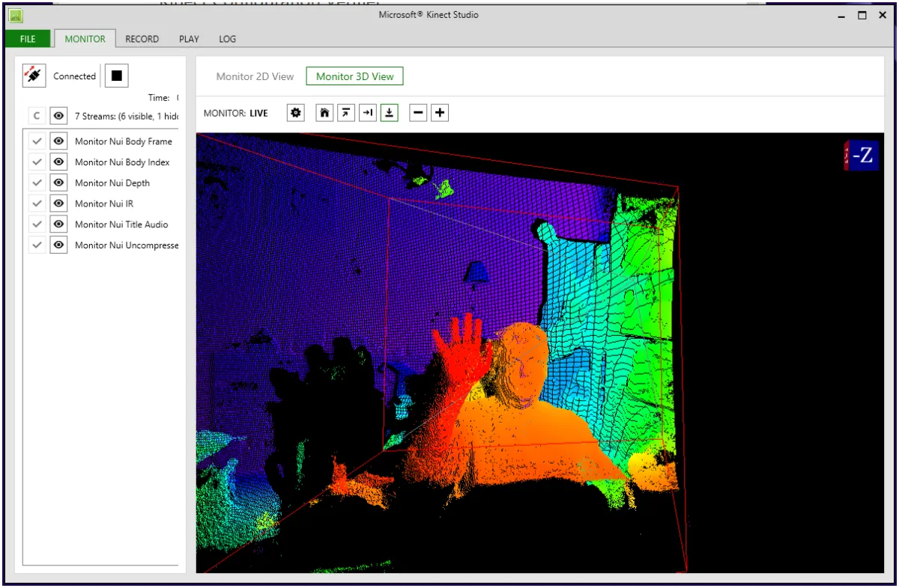
Task: Hide the Monitor Nui Body Index stream
Action: coord(58,162)
